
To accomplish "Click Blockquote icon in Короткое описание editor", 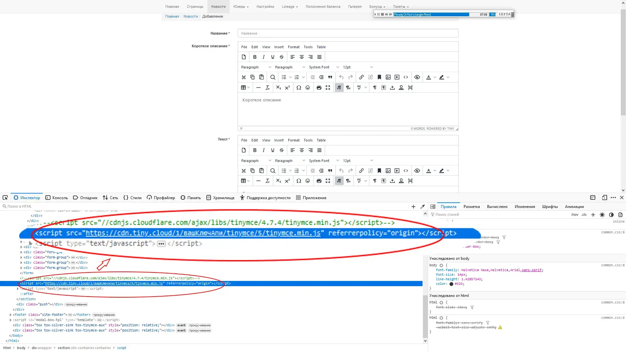I will 330,77.
